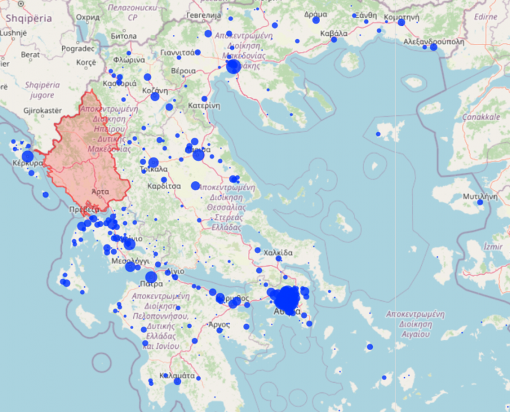Select the blue marker beside Πάτρα label

151,276
